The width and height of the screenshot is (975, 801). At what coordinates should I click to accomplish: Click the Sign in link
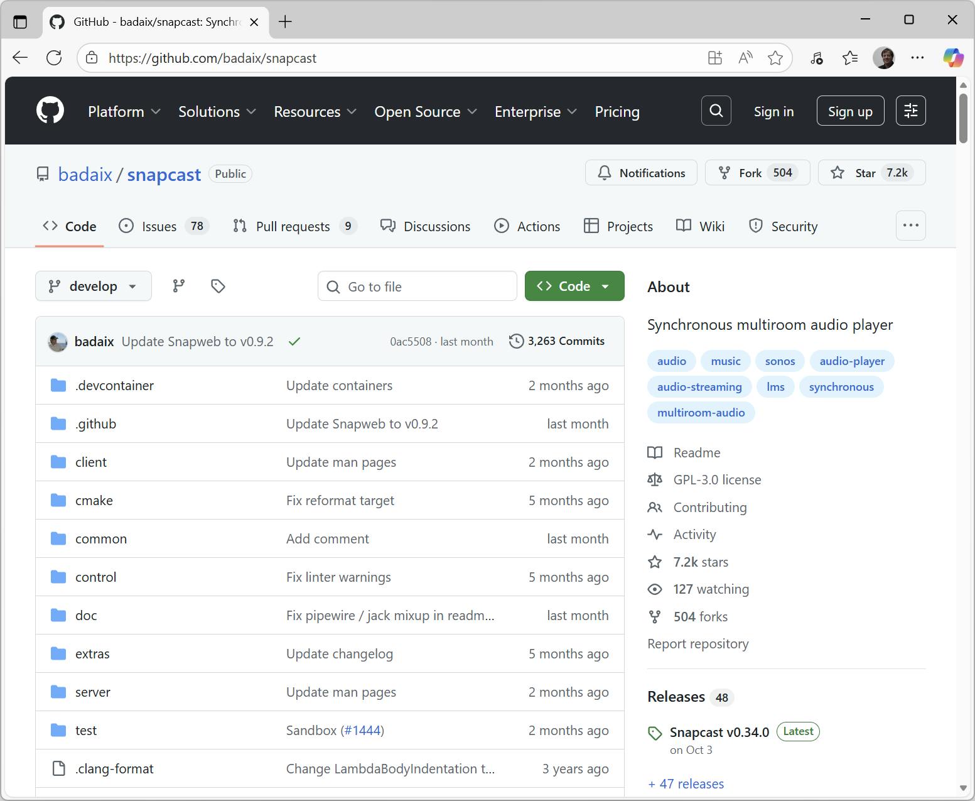pyautogui.click(x=773, y=111)
